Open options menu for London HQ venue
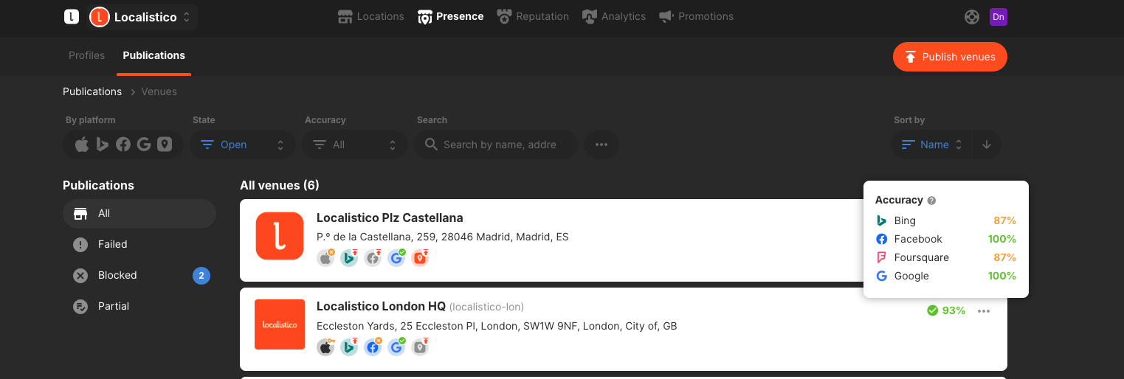The image size is (1124, 379). pos(984,310)
